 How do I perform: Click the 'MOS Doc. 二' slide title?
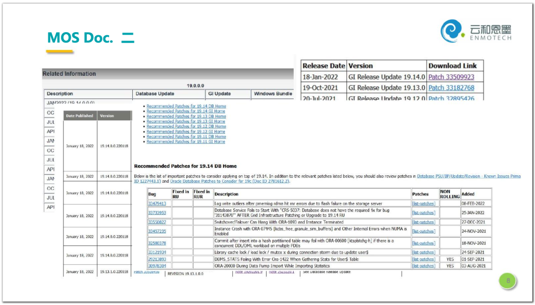pos(91,38)
